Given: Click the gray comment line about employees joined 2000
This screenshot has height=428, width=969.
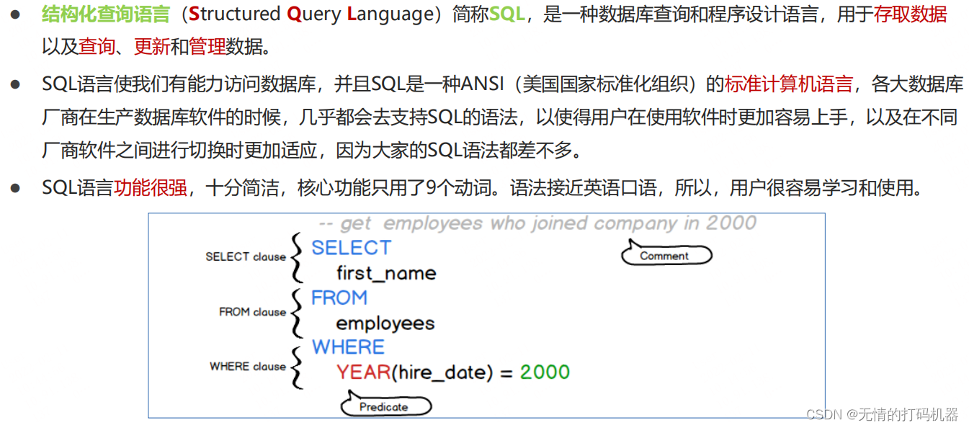Looking at the screenshot, I should (x=537, y=223).
